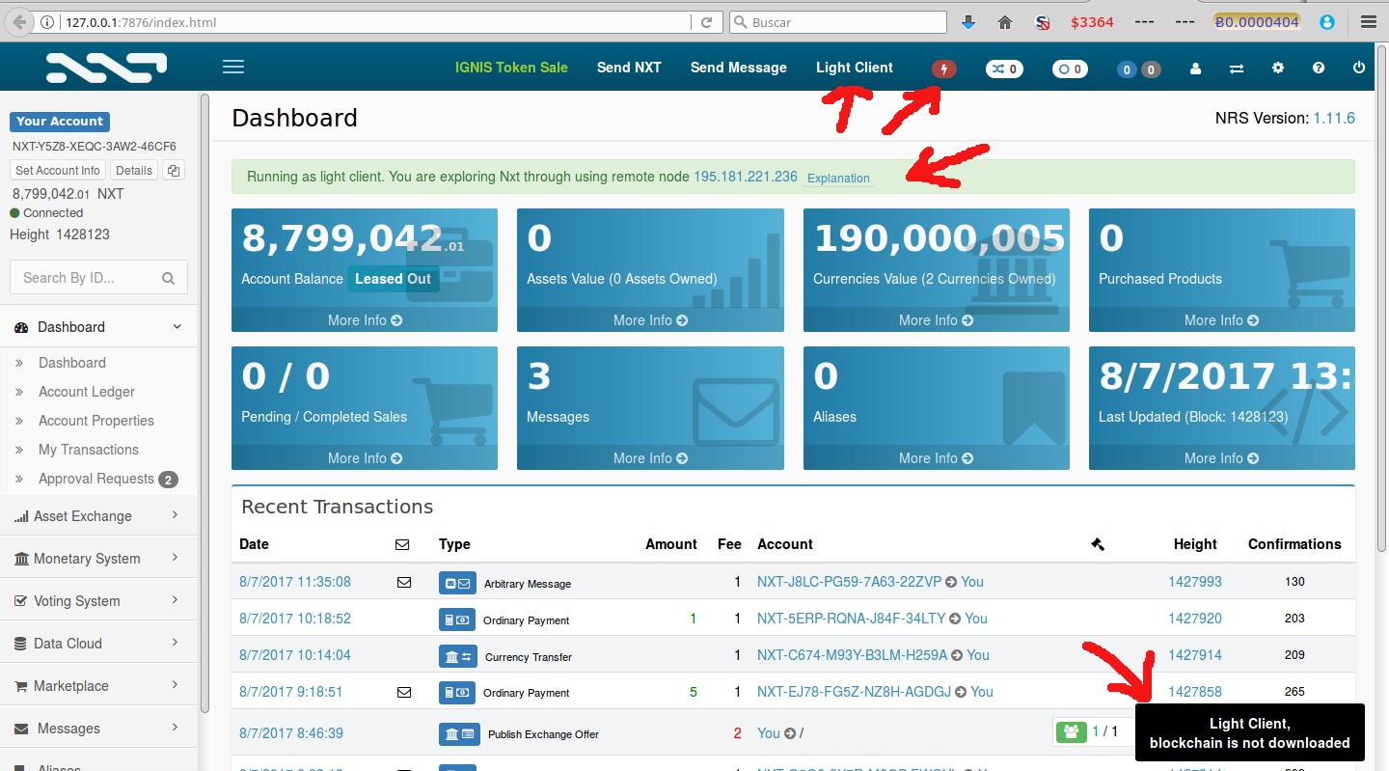1389x771 pixels.
Task: Open the NRS version 1.11.6 link
Action: (1334, 118)
